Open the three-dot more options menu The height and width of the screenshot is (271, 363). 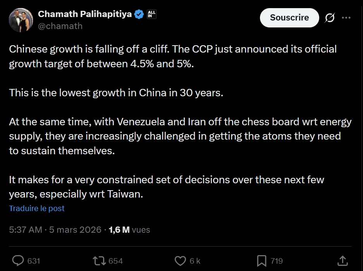point(346,18)
